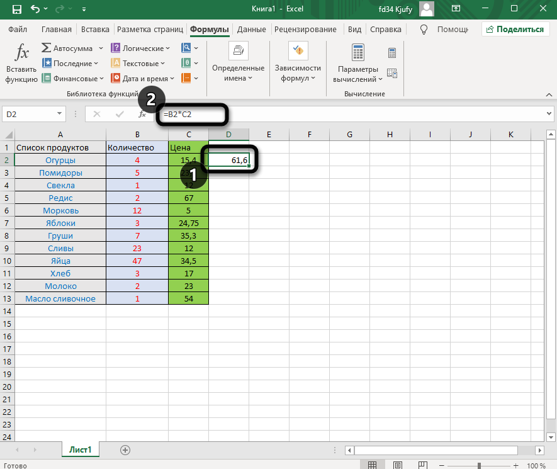Open the Файл menu tab
557x469 pixels.
tap(18, 30)
